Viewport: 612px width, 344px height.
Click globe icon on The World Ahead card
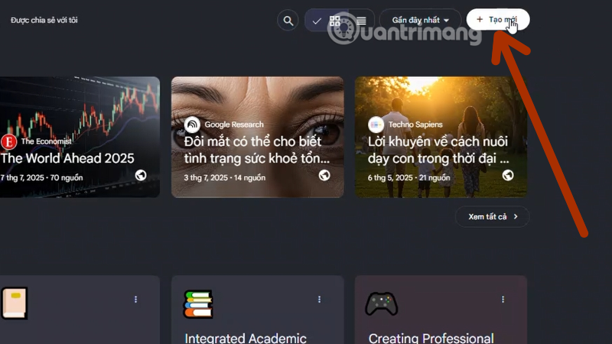tap(141, 176)
